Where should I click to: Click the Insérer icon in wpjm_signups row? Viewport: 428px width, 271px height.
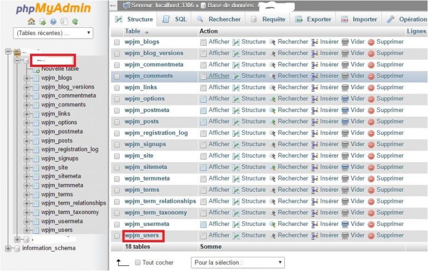point(314,144)
